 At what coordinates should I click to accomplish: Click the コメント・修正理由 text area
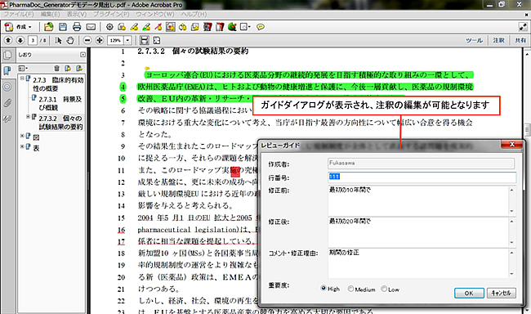[422, 263]
